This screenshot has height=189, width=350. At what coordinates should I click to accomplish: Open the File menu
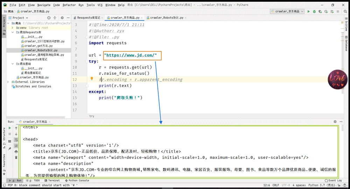13,5
